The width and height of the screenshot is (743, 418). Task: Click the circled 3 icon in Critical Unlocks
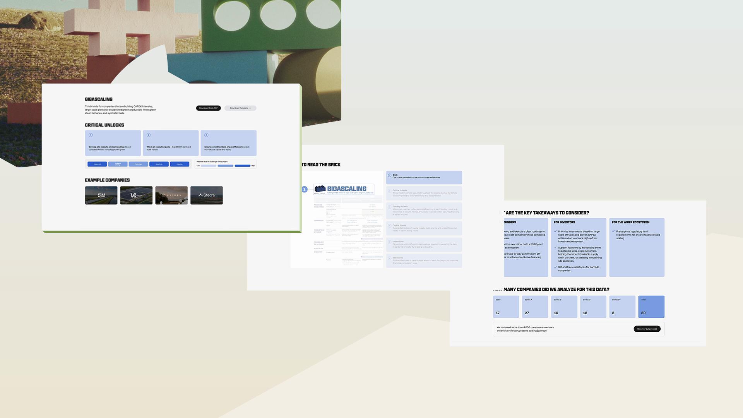click(x=206, y=135)
